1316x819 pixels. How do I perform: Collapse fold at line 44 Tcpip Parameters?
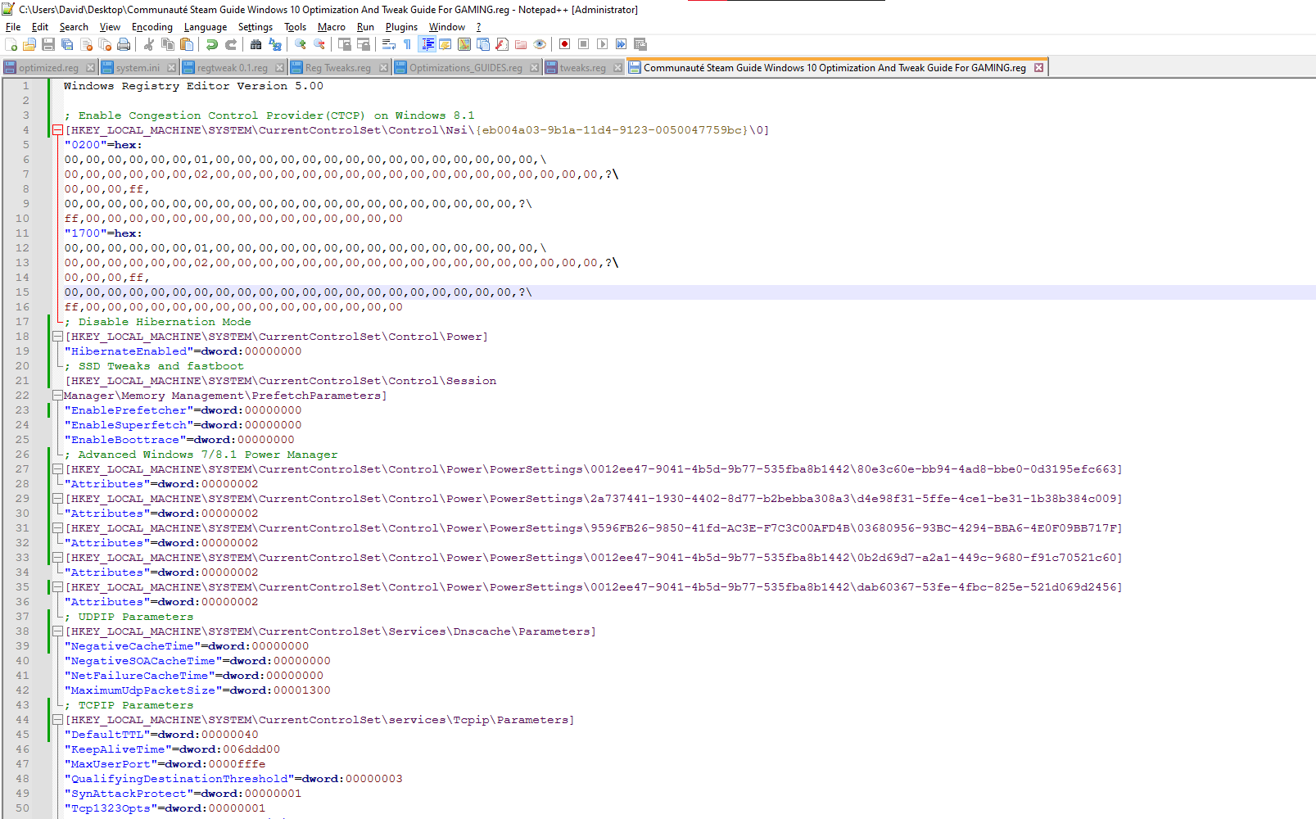click(57, 720)
